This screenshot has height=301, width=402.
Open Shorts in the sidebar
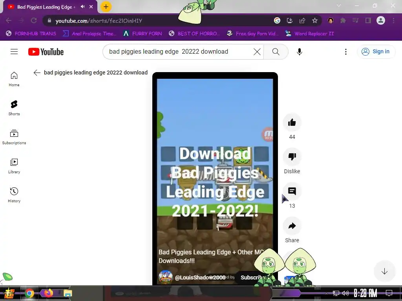(x=14, y=108)
